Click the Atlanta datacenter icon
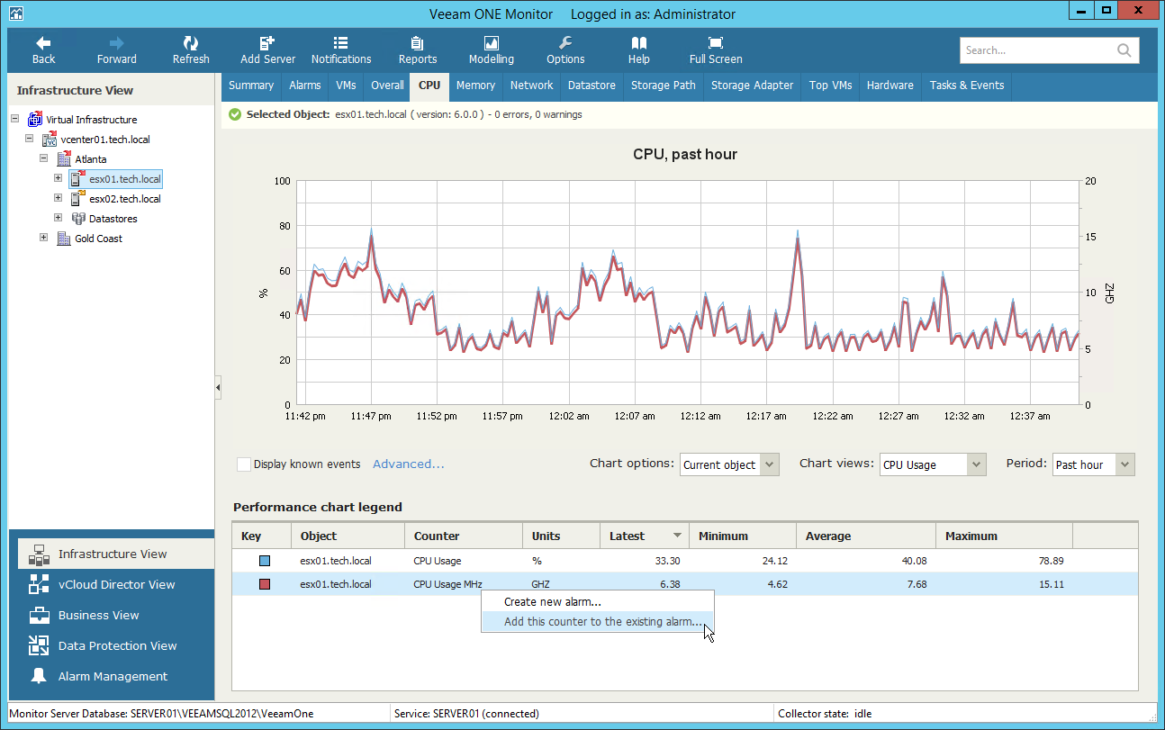 (x=64, y=158)
